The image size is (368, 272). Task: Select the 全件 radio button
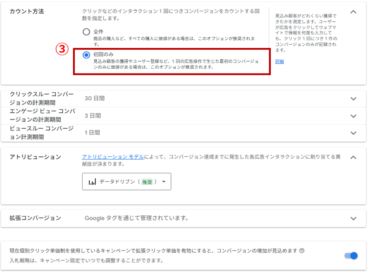pyautogui.click(x=86, y=32)
